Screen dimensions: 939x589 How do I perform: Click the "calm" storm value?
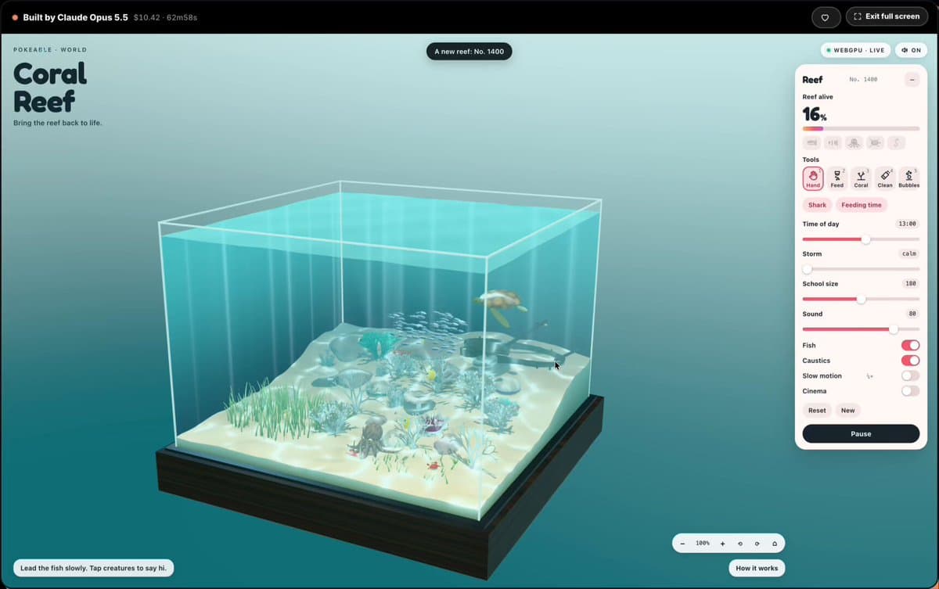[908, 253]
